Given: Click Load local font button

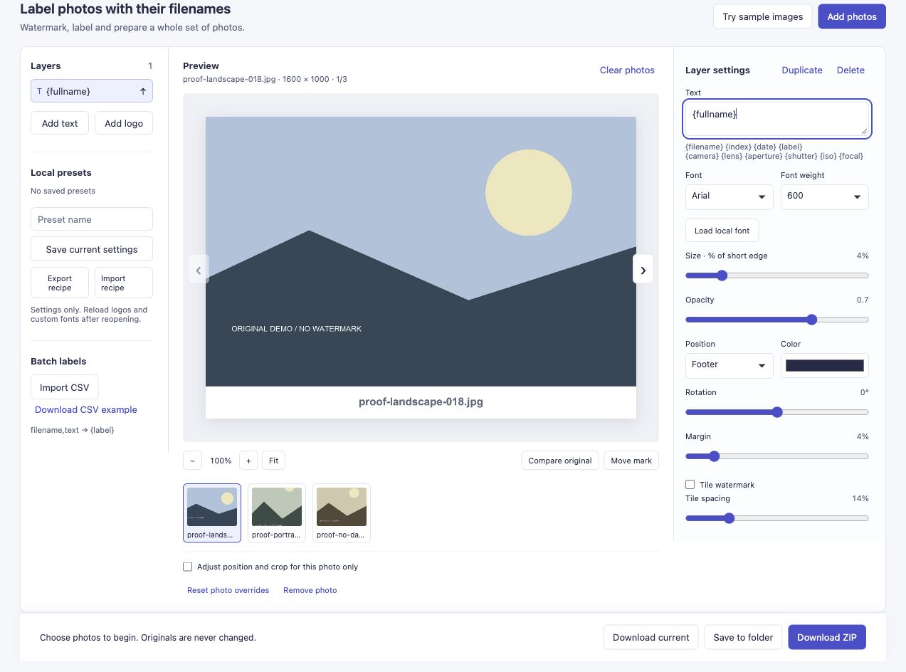Looking at the screenshot, I should coord(722,231).
